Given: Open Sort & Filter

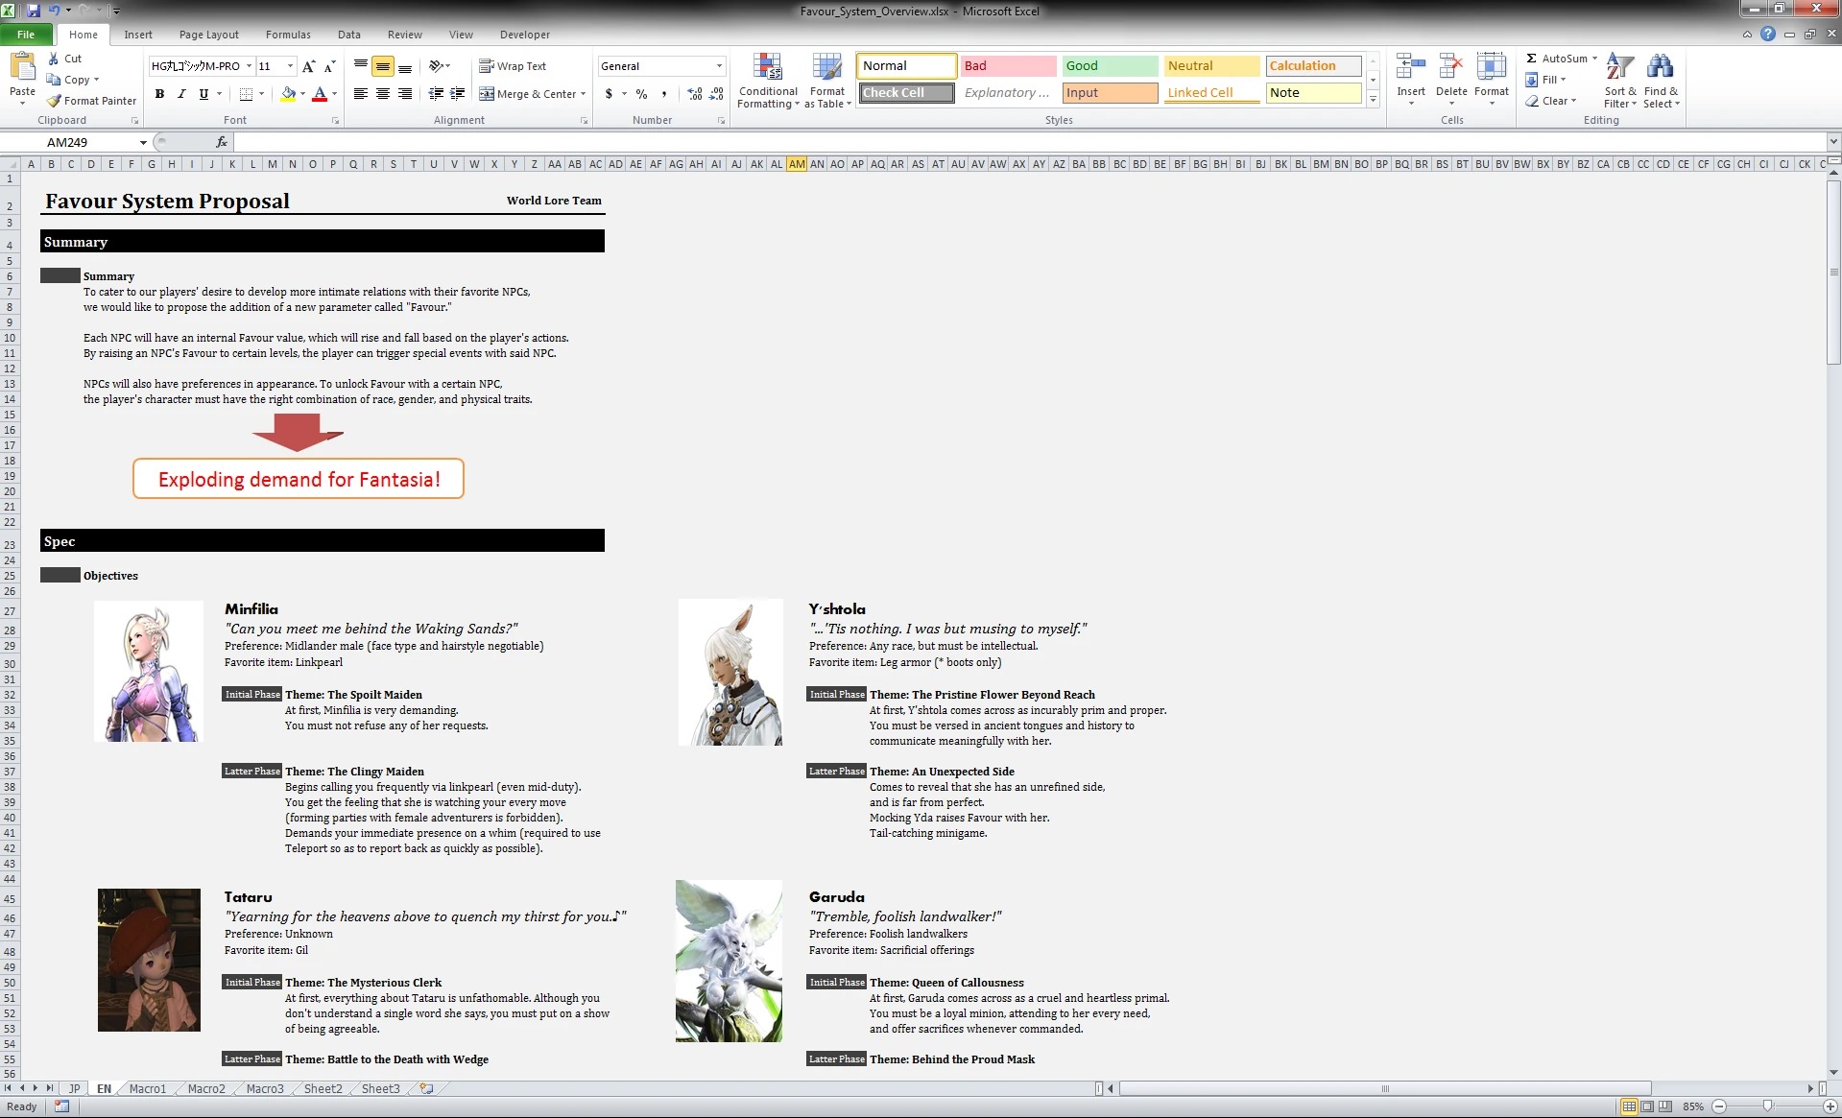Looking at the screenshot, I should click(x=1619, y=81).
